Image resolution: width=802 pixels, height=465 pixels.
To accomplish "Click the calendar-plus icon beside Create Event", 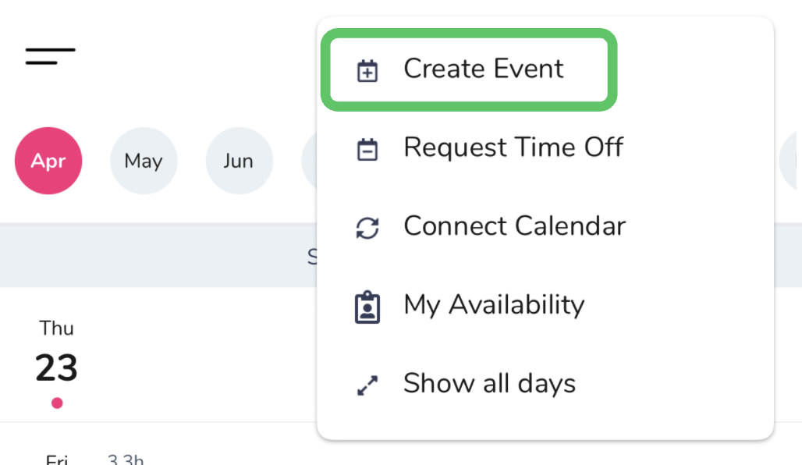I will [x=367, y=71].
